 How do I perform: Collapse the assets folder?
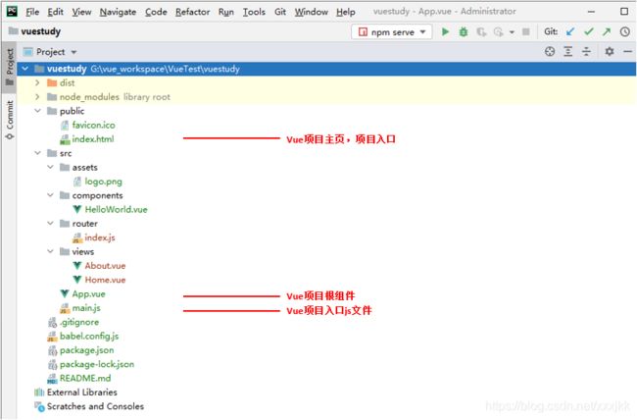pos(50,167)
